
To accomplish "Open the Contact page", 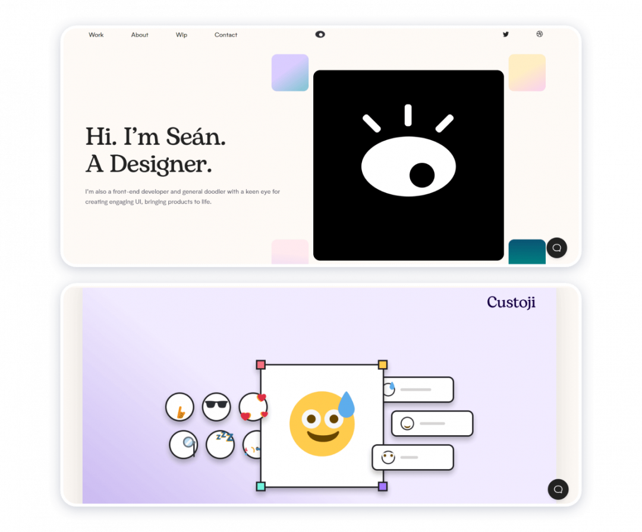I will pyautogui.click(x=225, y=35).
